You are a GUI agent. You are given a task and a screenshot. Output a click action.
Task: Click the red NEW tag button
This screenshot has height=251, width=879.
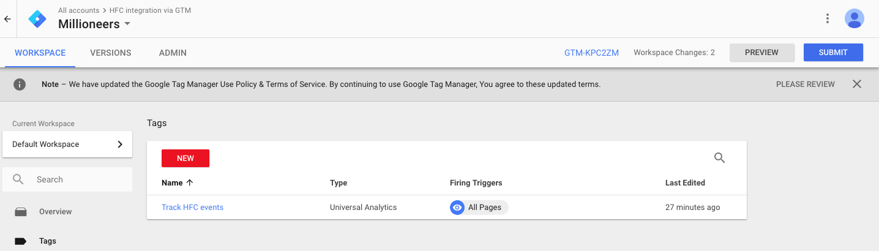point(185,158)
